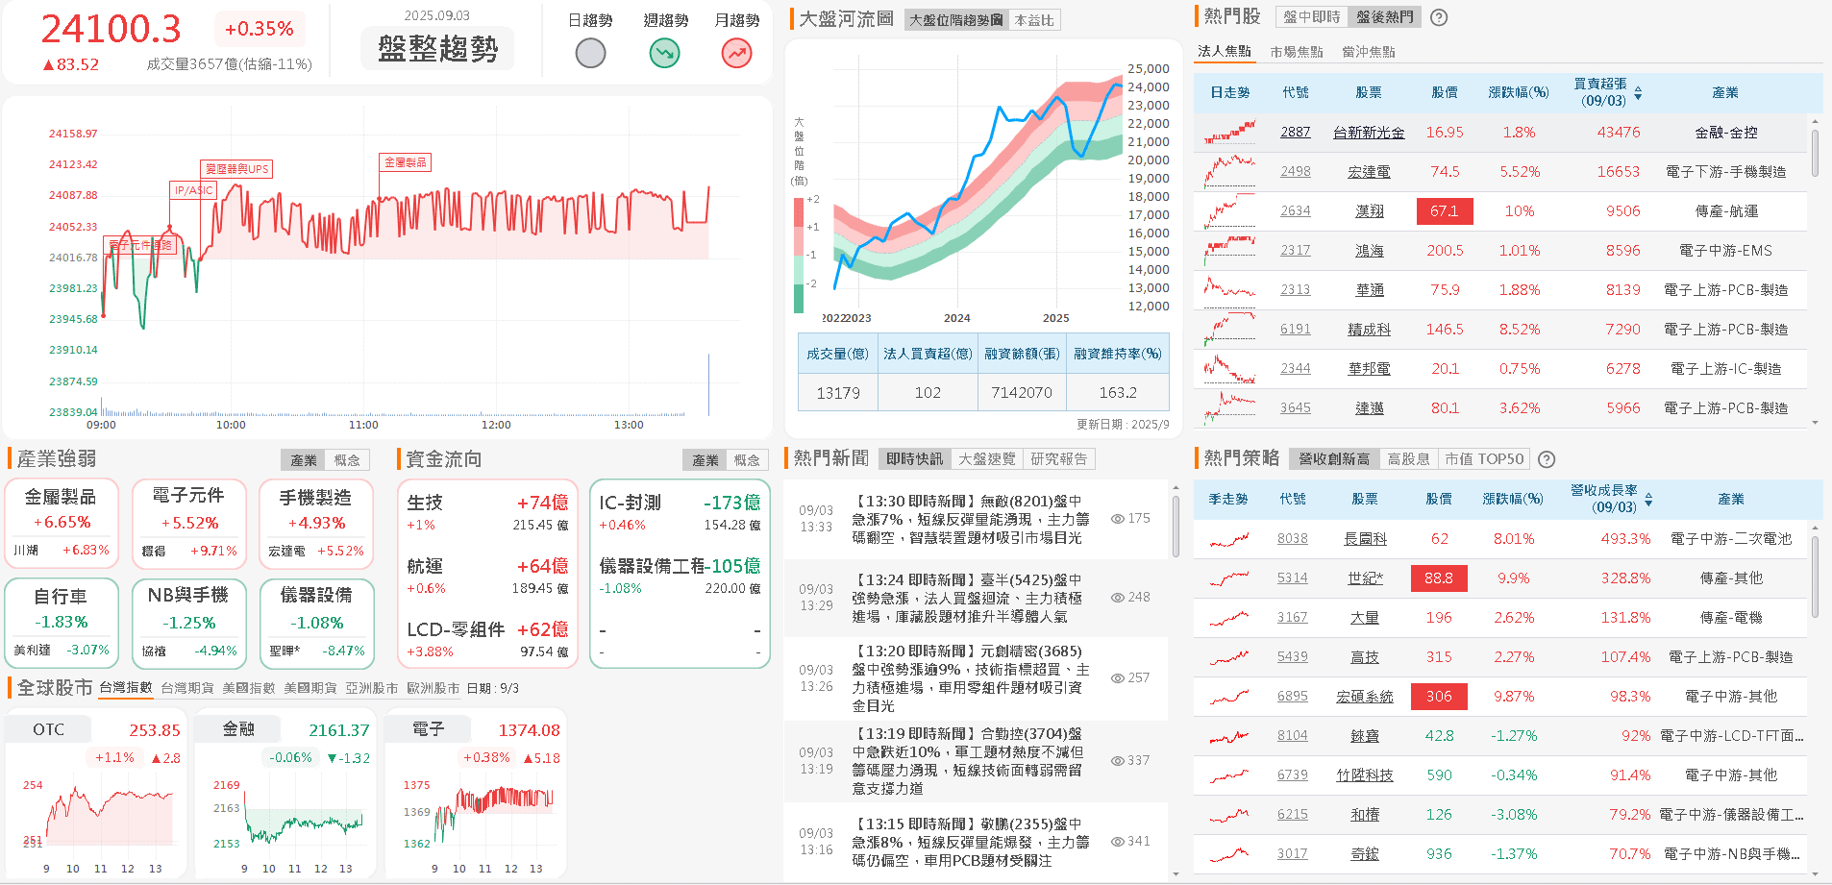The width and height of the screenshot is (1832, 885).
Task: Open the 漢翔 stock link
Action: (1369, 211)
